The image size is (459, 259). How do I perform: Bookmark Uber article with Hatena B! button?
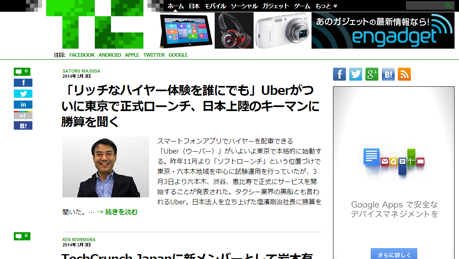23,126
